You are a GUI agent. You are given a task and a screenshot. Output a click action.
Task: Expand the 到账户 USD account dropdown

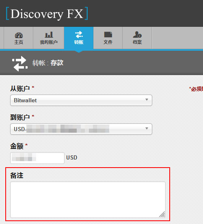pyautogui.click(x=81, y=129)
